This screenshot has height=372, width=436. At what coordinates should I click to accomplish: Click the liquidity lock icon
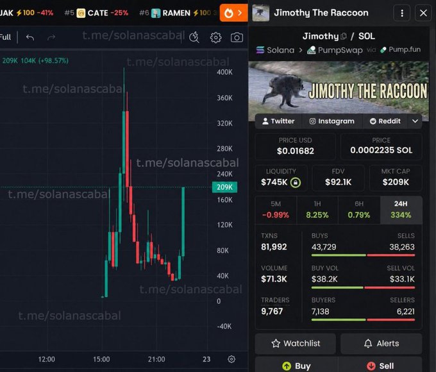(296, 183)
